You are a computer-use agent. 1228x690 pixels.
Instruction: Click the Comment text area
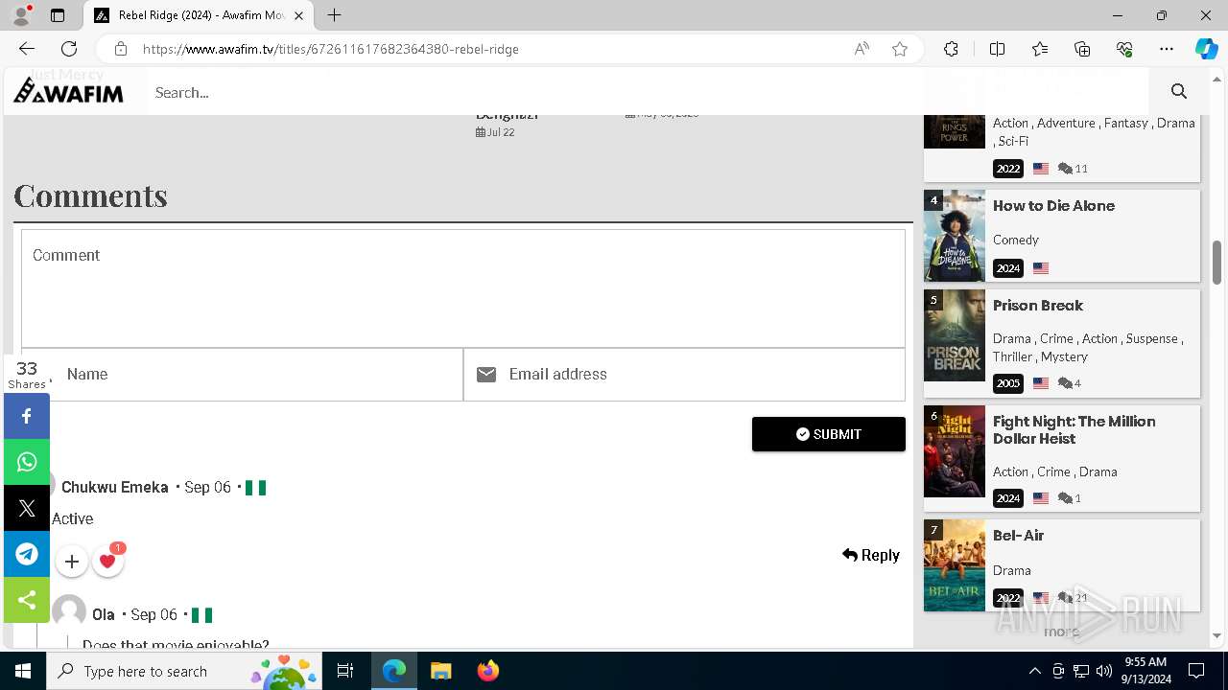point(463,288)
